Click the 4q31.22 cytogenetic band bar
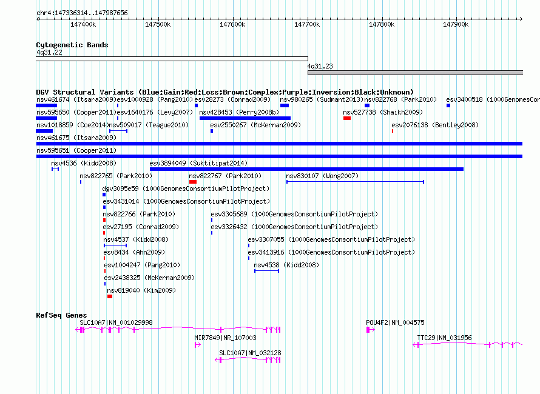 point(172,59)
